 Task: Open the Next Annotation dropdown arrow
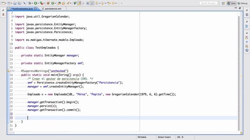(100, 3)
